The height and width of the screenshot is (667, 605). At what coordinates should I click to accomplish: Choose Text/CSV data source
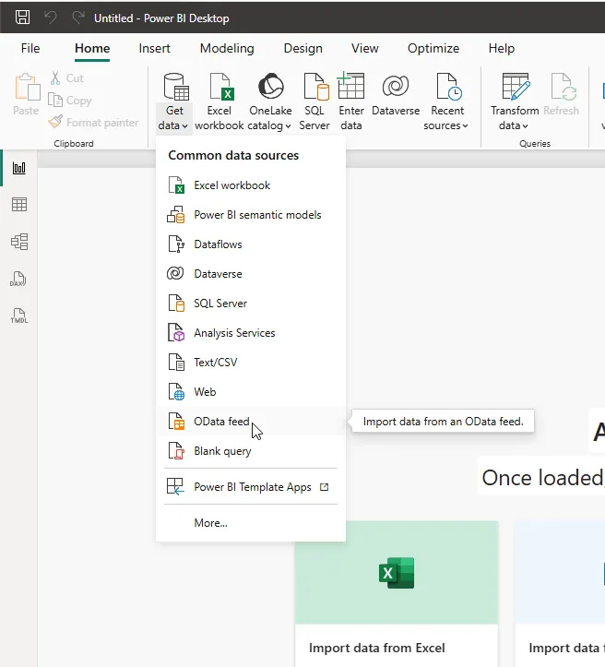point(251,363)
